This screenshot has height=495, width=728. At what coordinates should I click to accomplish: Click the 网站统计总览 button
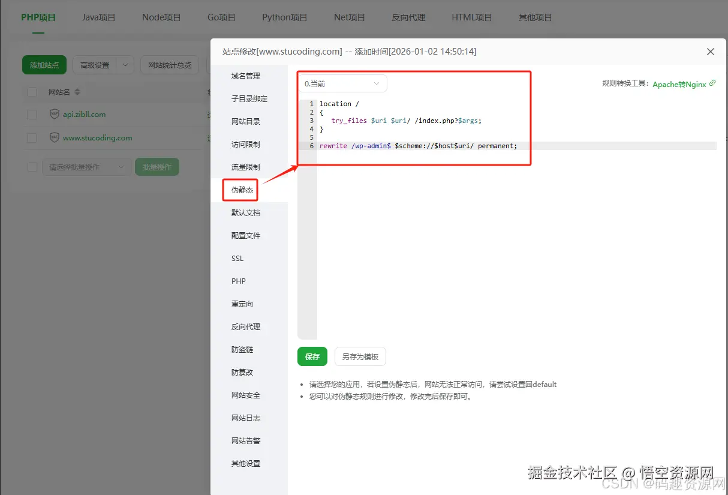pos(170,65)
